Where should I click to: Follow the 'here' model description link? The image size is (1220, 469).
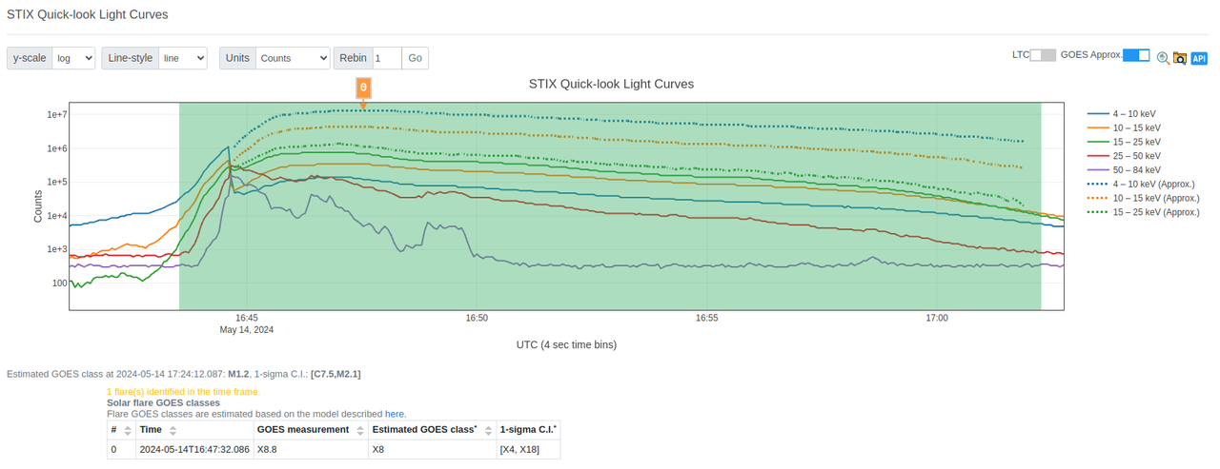[395, 414]
